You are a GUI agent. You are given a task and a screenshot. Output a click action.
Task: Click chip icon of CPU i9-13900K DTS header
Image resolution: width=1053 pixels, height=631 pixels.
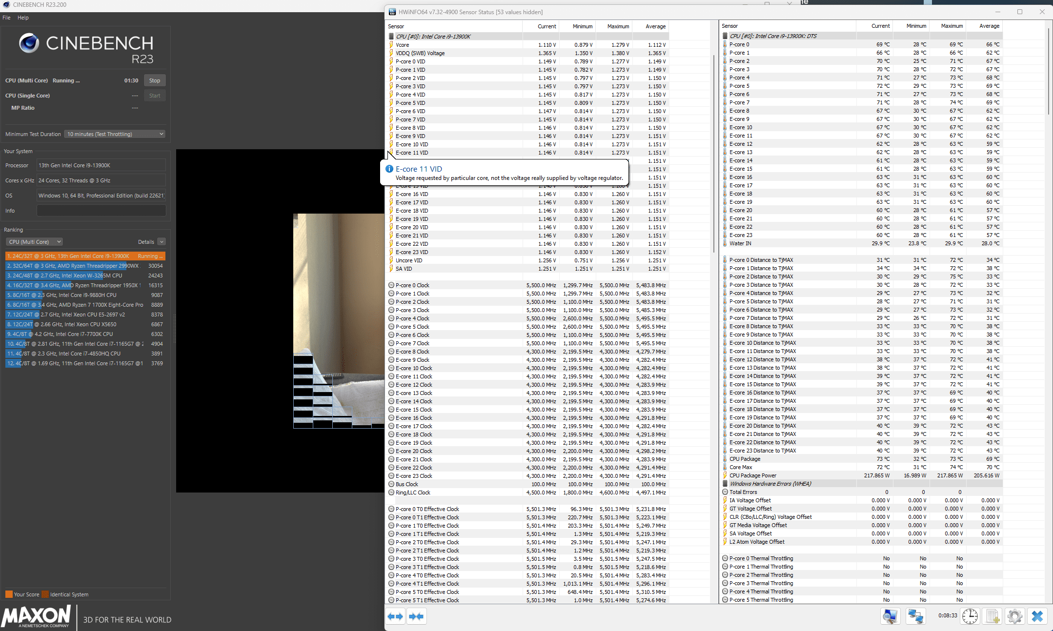click(x=725, y=36)
